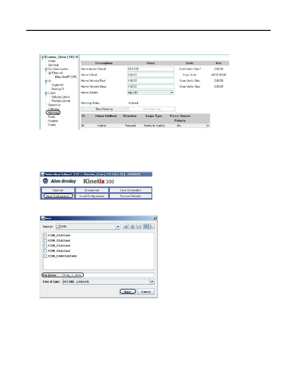Open the Files of Type dropdown

[x=152, y=282]
